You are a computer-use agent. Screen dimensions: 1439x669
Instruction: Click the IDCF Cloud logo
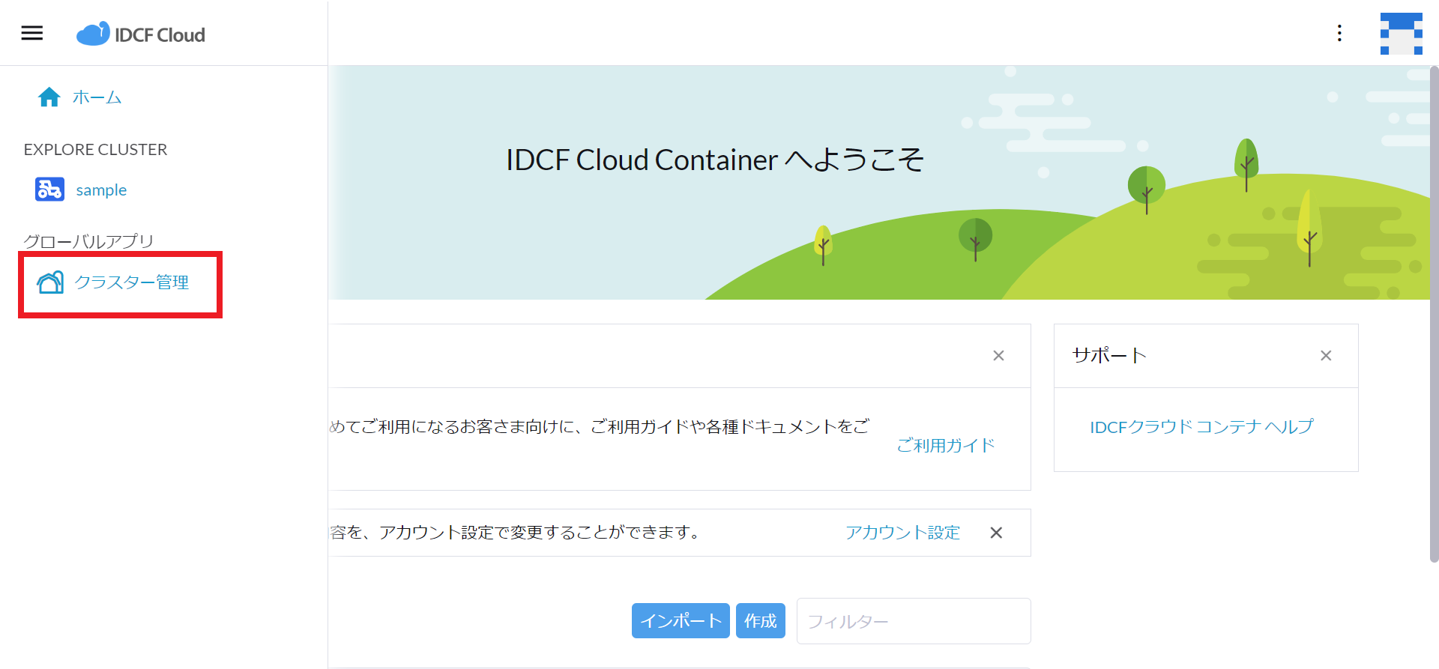(x=141, y=34)
